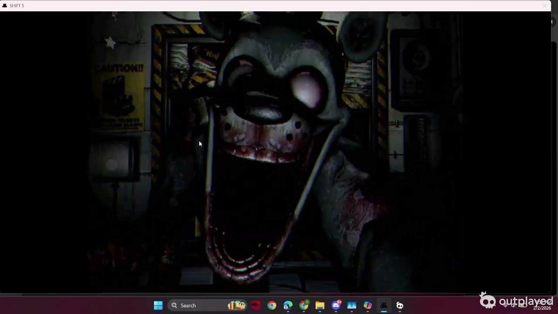The height and width of the screenshot is (314, 558).
Task: Open Microsoft Edge from the taskbar
Action: coord(288,305)
